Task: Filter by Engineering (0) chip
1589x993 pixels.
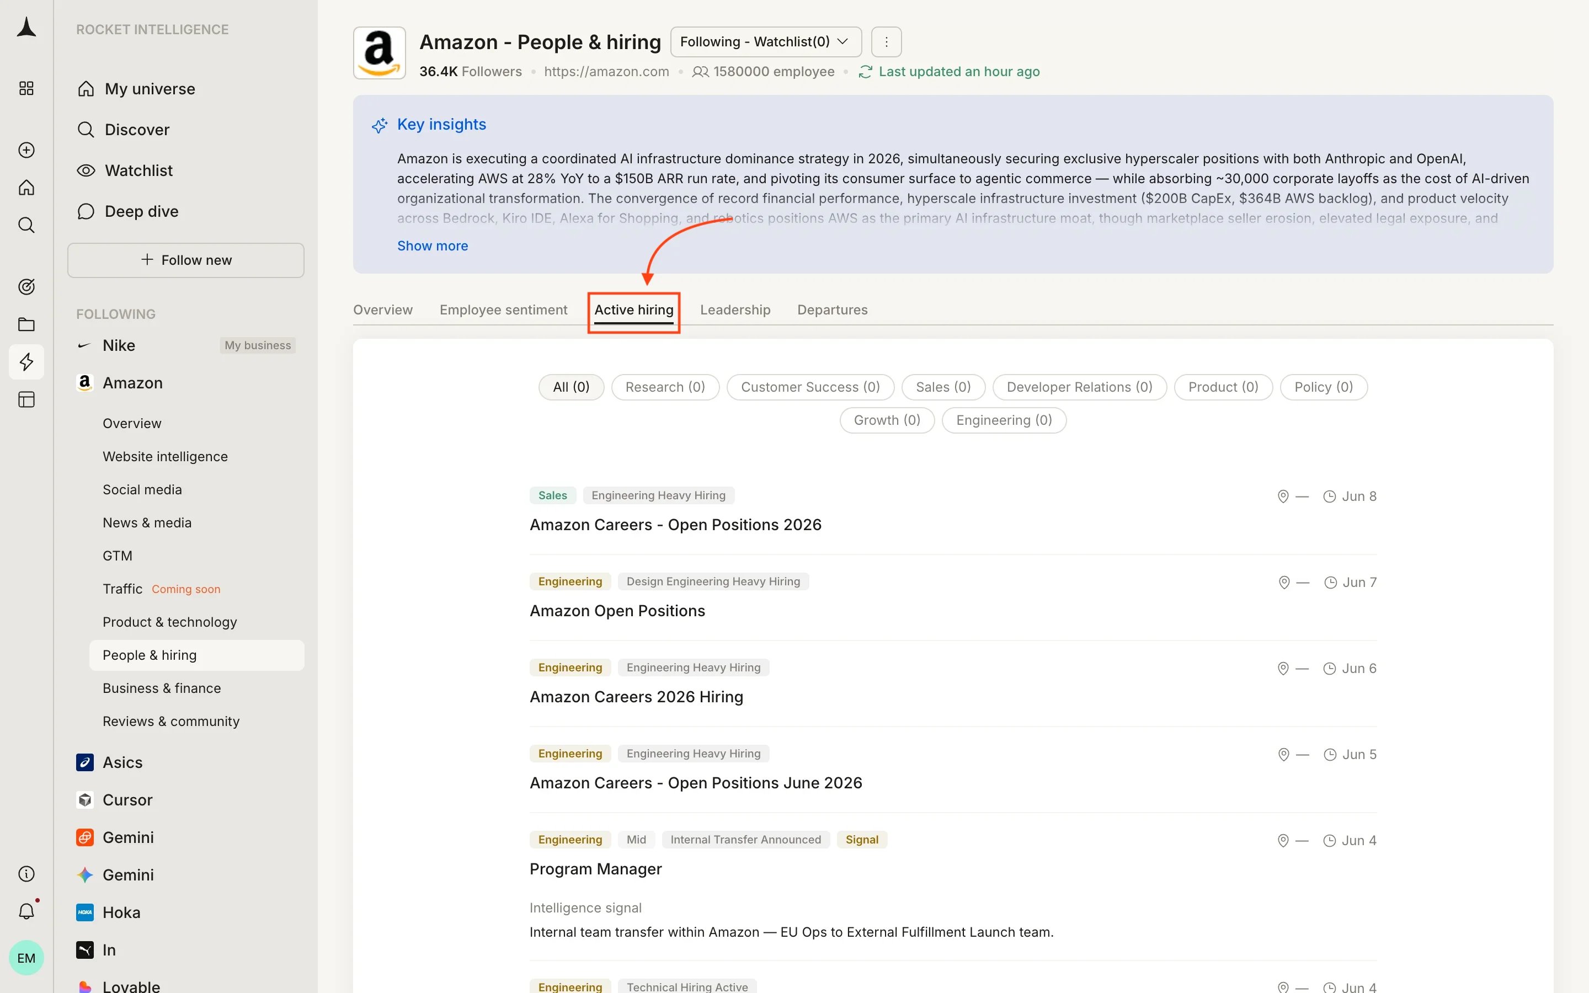Action: [x=1004, y=420]
